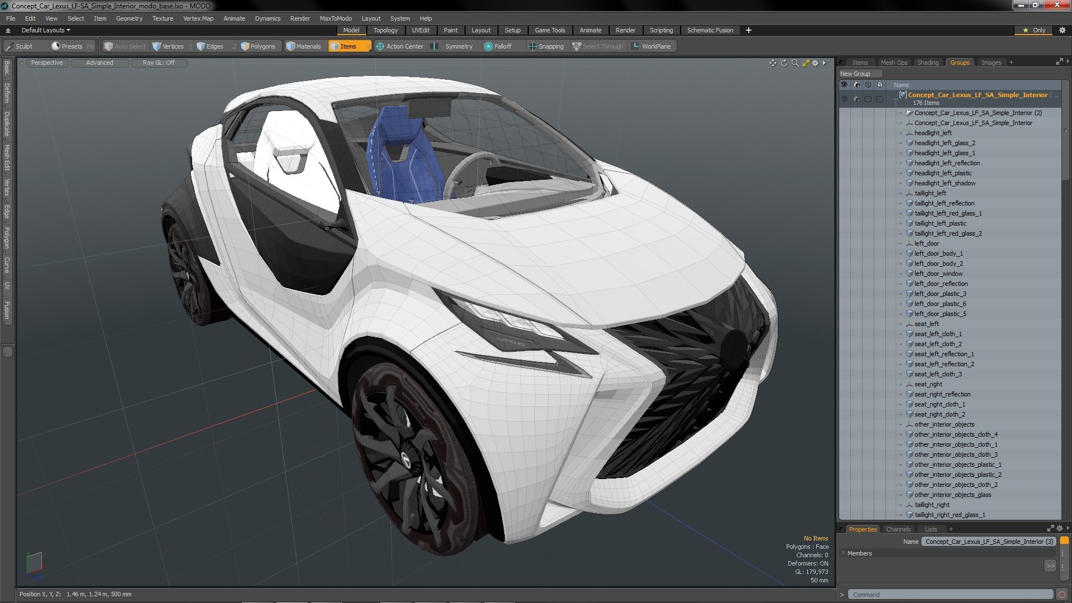Open the viewport settings gear icon

pos(815,63)
